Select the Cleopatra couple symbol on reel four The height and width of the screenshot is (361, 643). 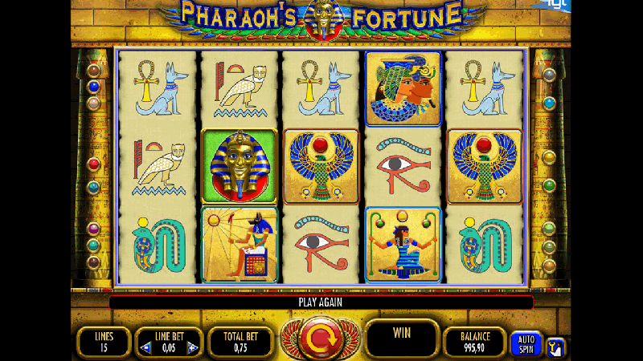click(x=403, y=89)
